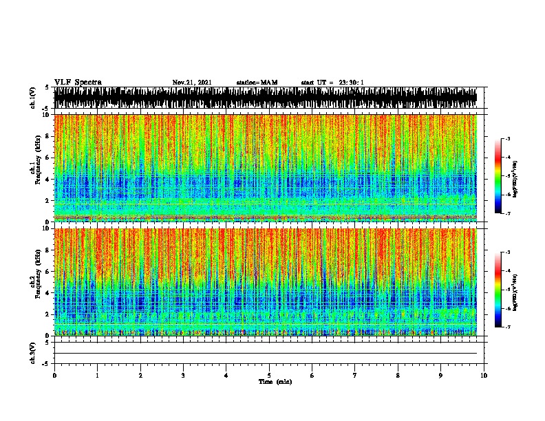Click the ch.2 spectrogram color scale bar
Viewport: 545px width, 421px height.
point(498,290)
